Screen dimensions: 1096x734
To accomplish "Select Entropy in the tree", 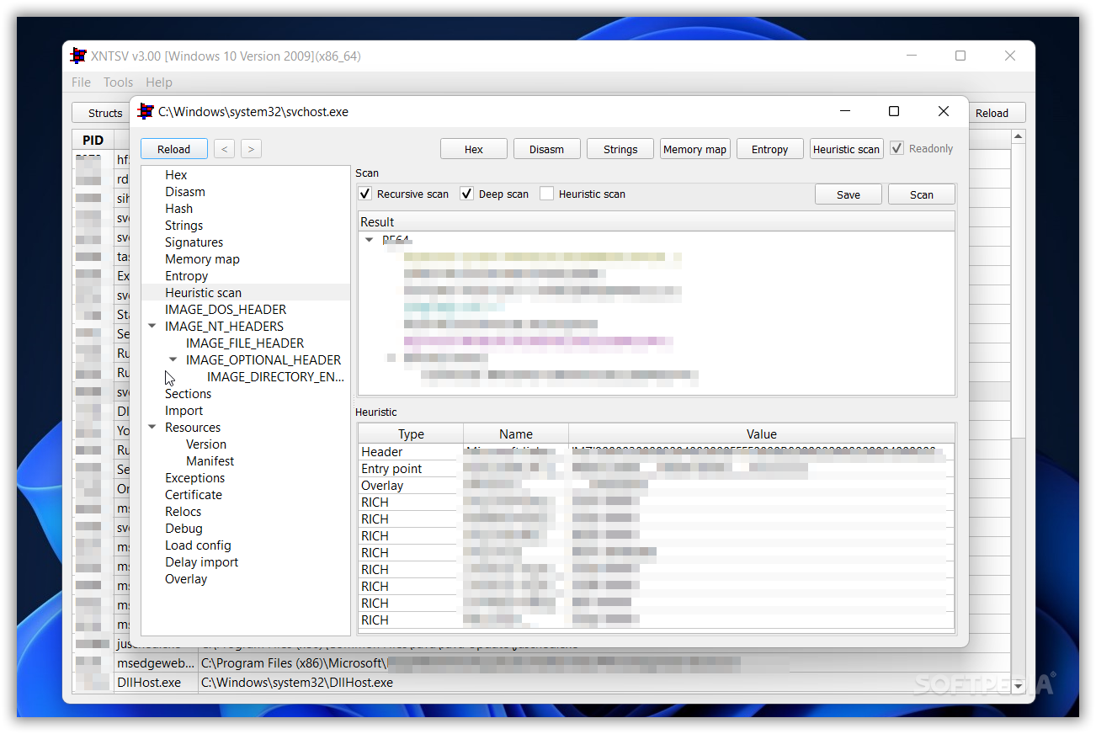I will (x=186, y=275).
